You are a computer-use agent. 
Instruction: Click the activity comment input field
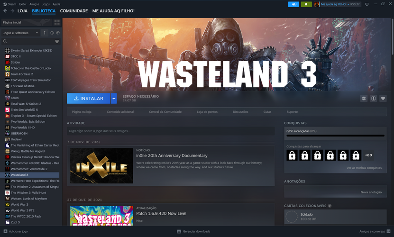point(171,131)
